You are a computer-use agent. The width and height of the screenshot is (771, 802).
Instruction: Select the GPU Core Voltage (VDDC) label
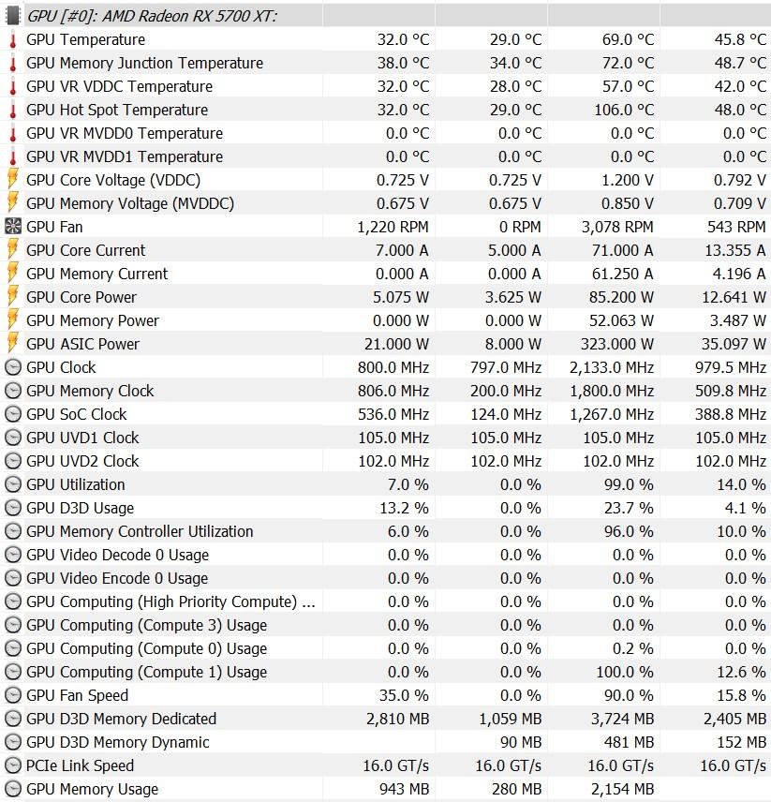point(113,181)
